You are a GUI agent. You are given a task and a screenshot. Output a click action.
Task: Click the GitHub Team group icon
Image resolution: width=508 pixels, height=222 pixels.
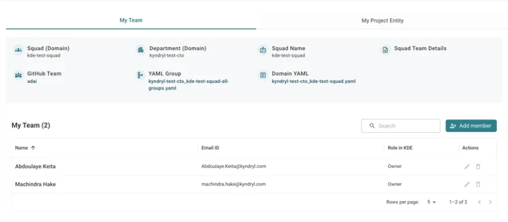tap(19, 75)
